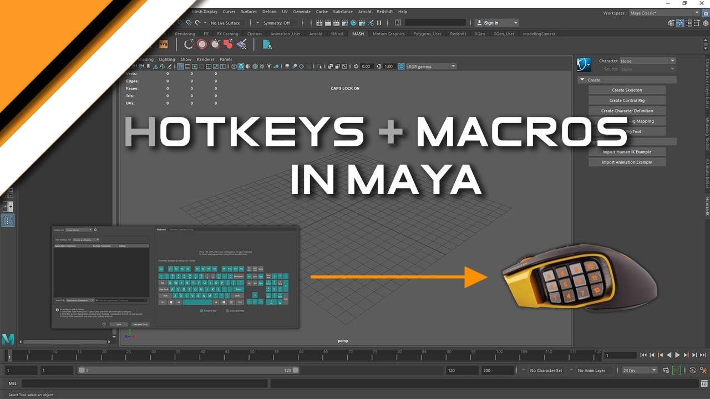
Task: Open the Deform menu
Action: click(270, 12)
